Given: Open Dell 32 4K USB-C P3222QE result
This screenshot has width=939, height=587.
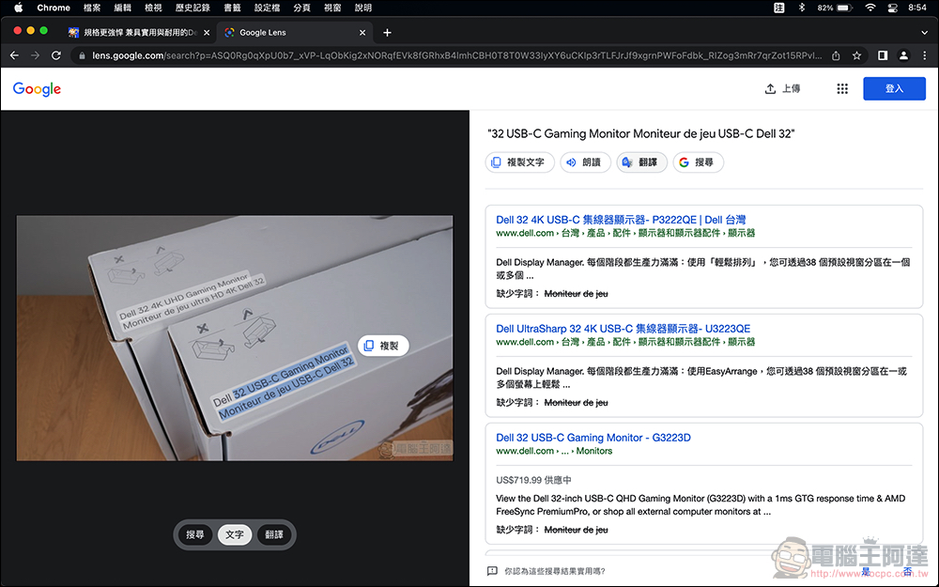Looking at the screenshot, I should 621,220.
